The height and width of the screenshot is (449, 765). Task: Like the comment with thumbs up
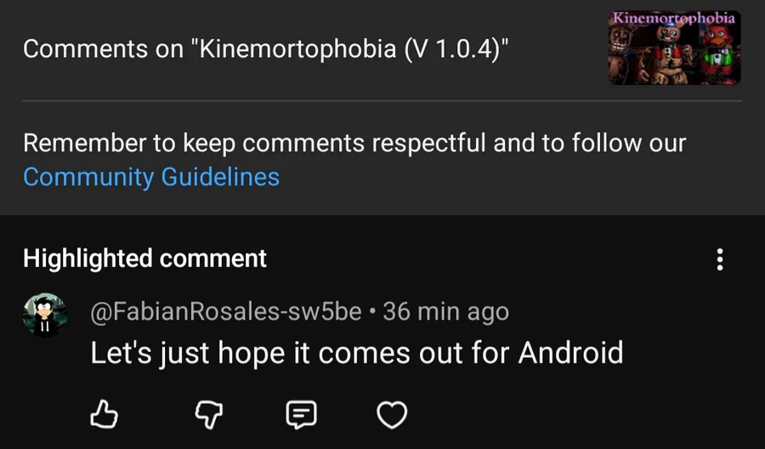[103, 414]
